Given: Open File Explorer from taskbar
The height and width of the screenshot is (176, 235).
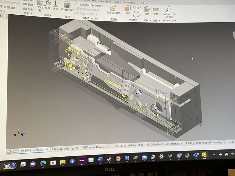Looking at the screenshot, I should pos(63,162).
